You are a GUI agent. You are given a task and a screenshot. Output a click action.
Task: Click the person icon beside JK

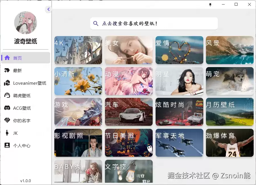(x=7, y=133)
